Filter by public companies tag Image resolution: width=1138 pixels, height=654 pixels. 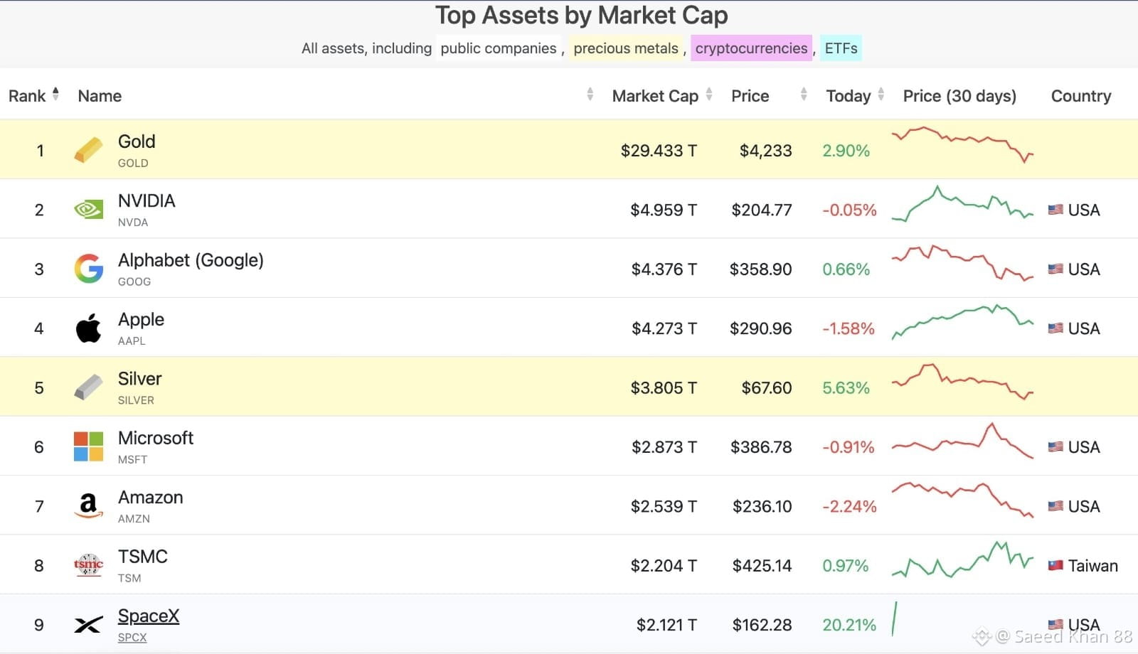coord(499,48)
